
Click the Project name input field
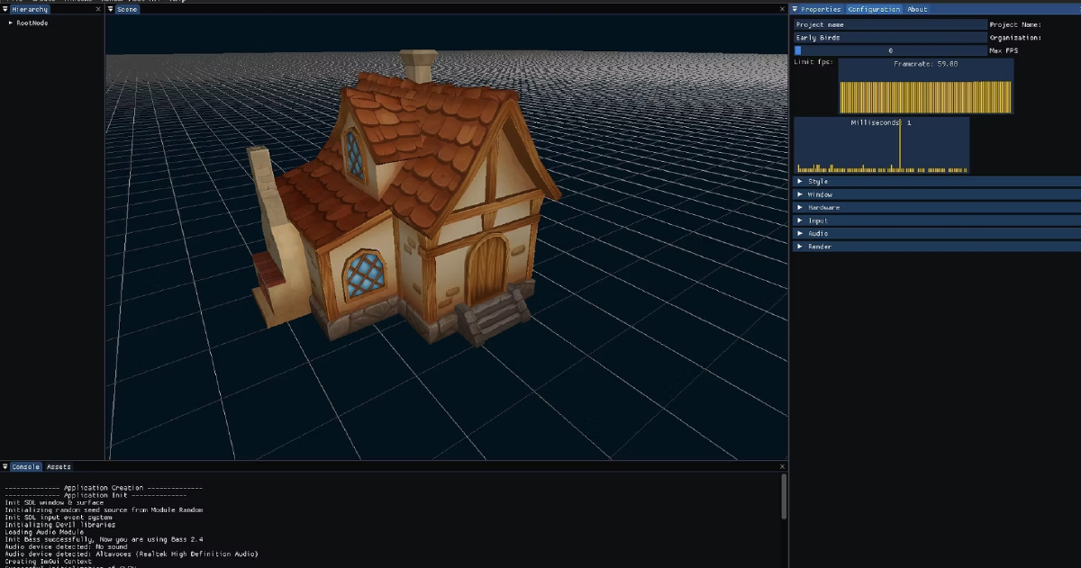(x=890, y=24)
